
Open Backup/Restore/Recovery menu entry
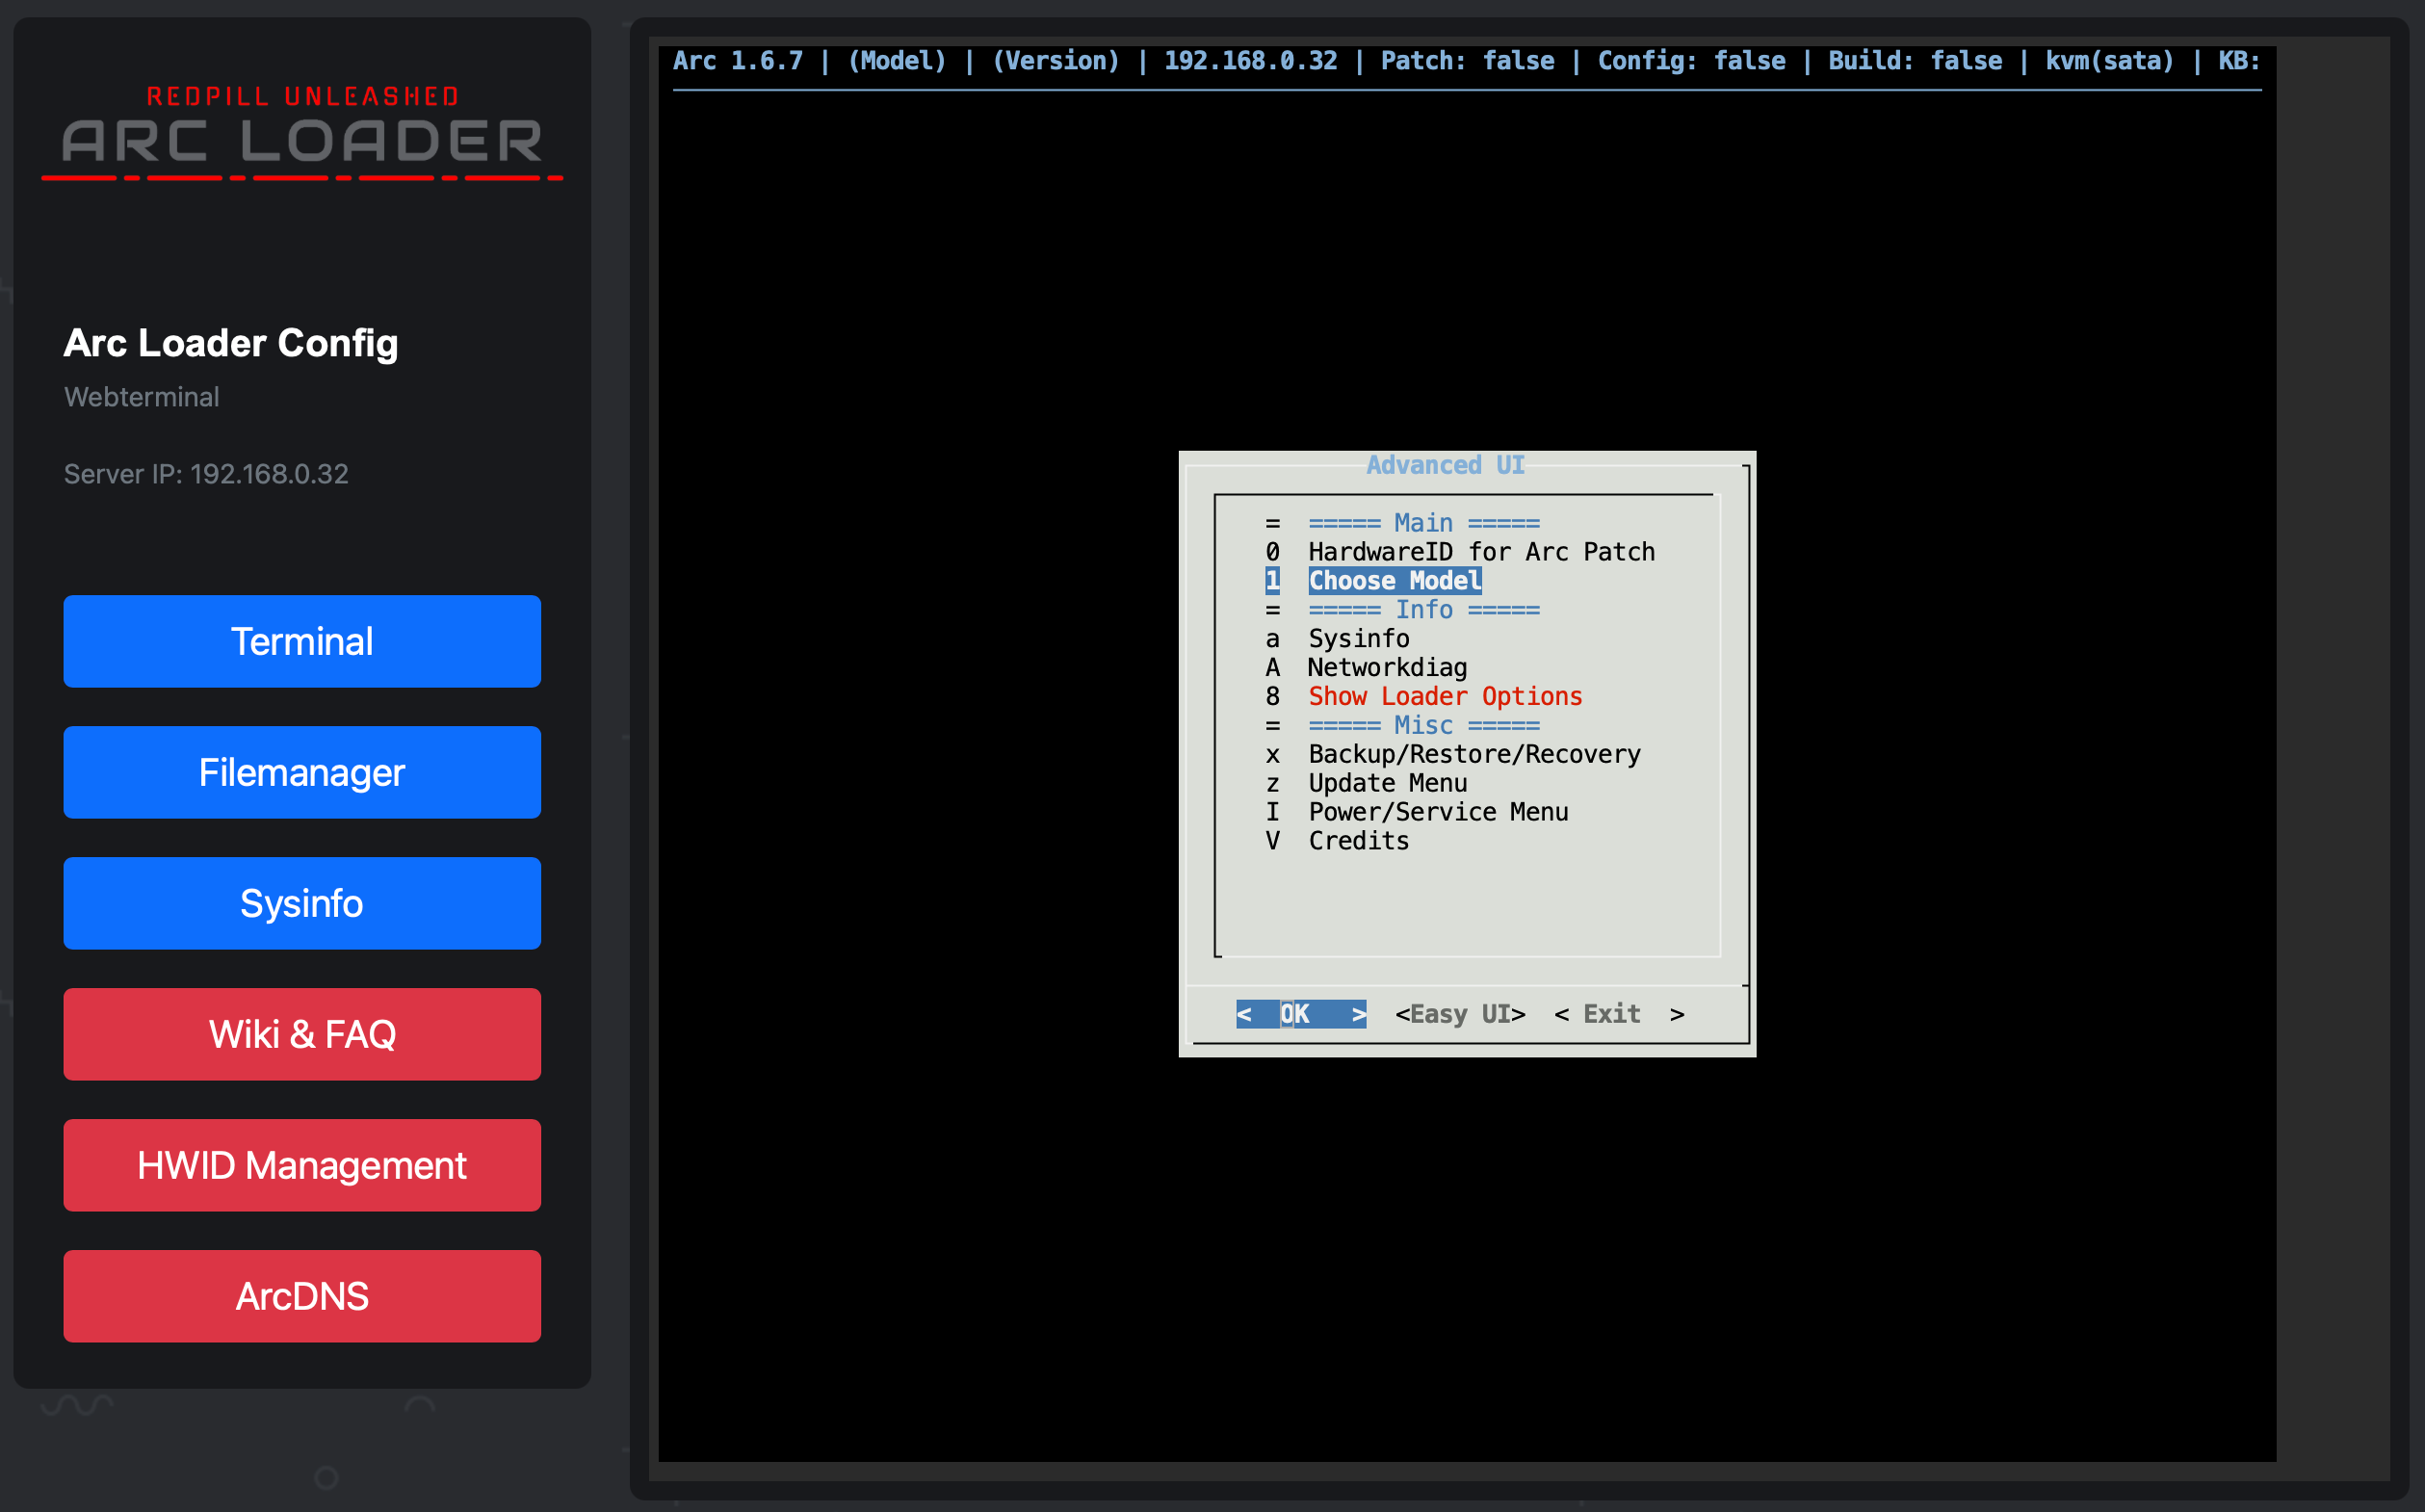1474,755
